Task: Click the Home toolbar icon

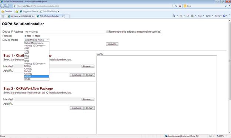Action: (x=174, y=16)
